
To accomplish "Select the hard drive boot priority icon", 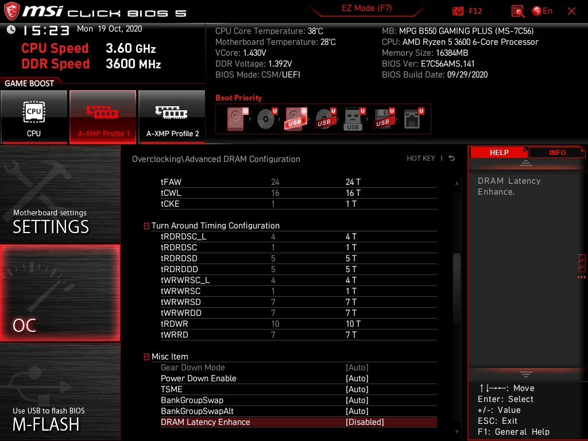I will point(234,118).
